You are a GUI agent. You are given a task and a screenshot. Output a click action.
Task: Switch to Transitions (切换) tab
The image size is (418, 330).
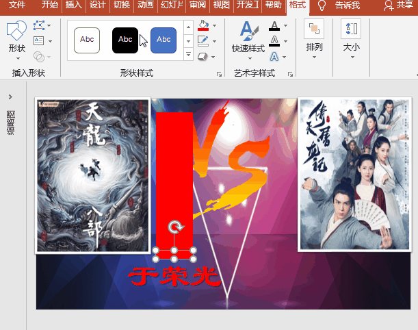pos(122,5)
